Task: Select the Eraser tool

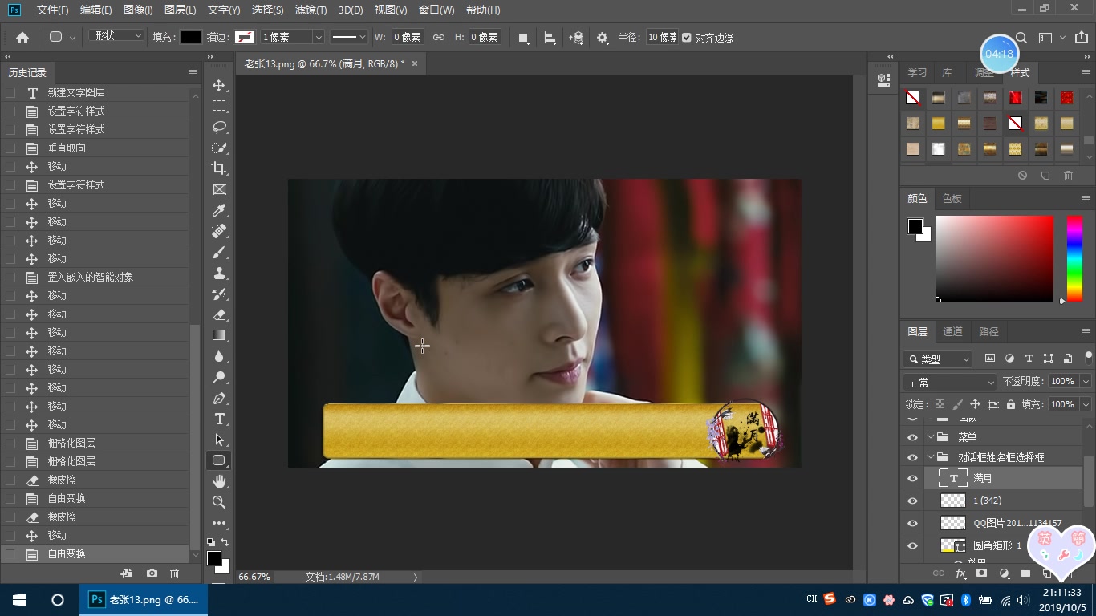Action: coord(219,314)
